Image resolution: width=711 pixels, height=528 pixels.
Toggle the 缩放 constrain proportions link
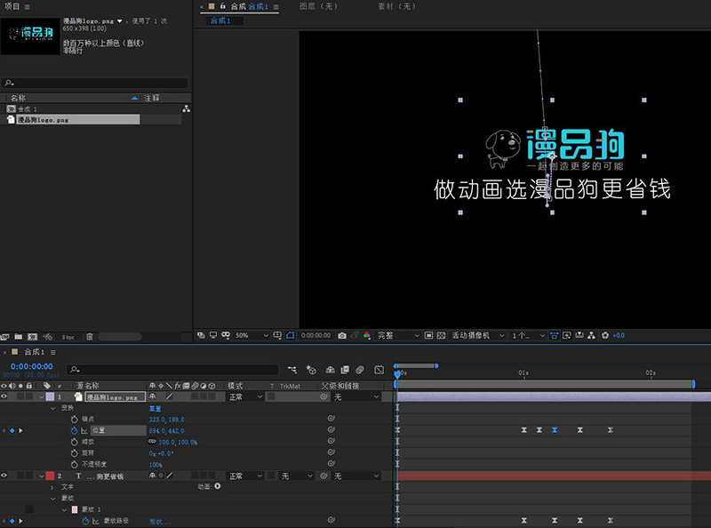152,442
